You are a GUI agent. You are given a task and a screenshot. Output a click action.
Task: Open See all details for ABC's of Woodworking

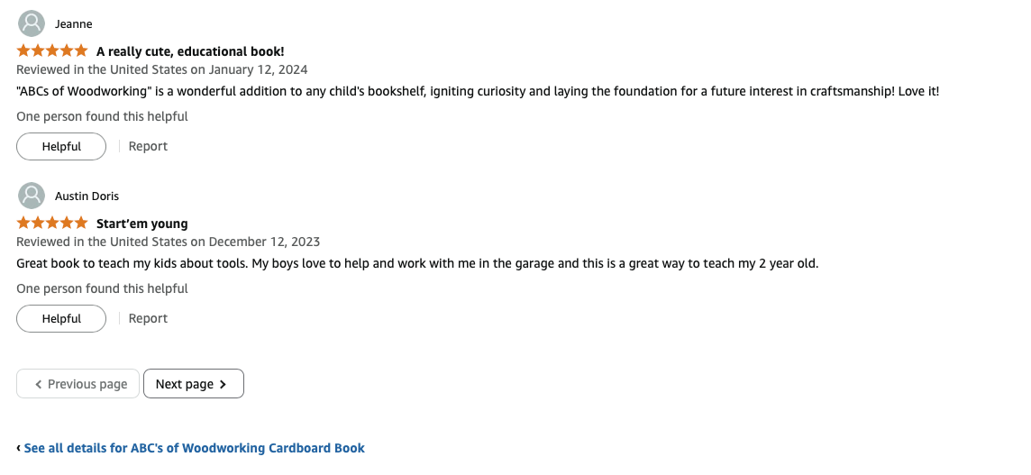point(194,448)
